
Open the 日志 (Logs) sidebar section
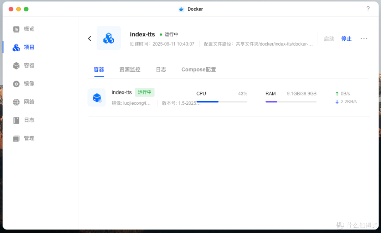click(x=23, y=120)
